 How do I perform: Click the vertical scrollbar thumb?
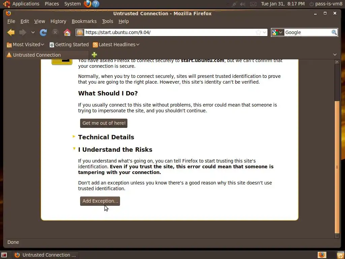click(x=337, y=167)
